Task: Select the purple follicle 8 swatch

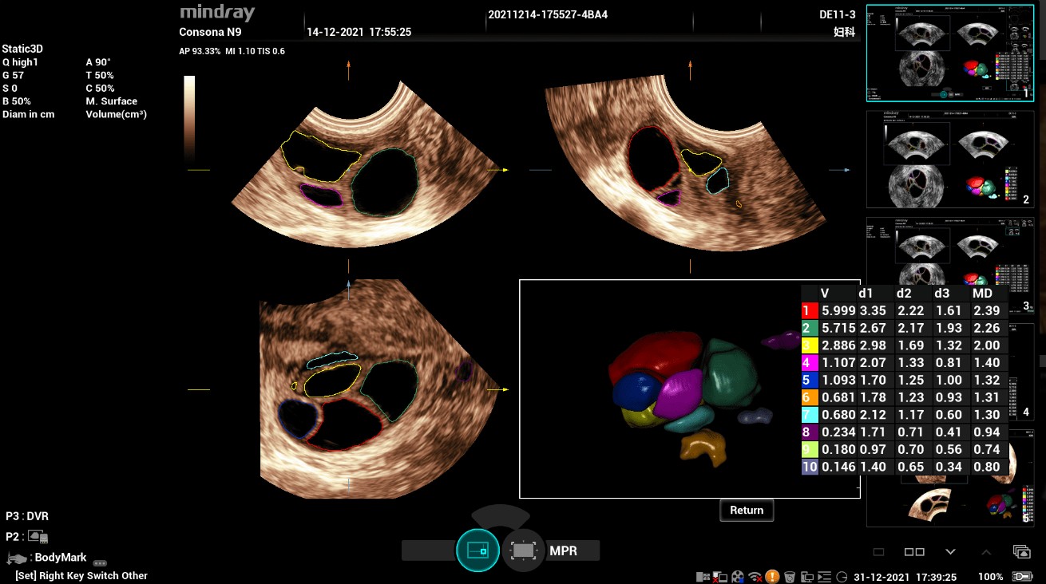Action: pyautogui.click(x=810, y=432)
